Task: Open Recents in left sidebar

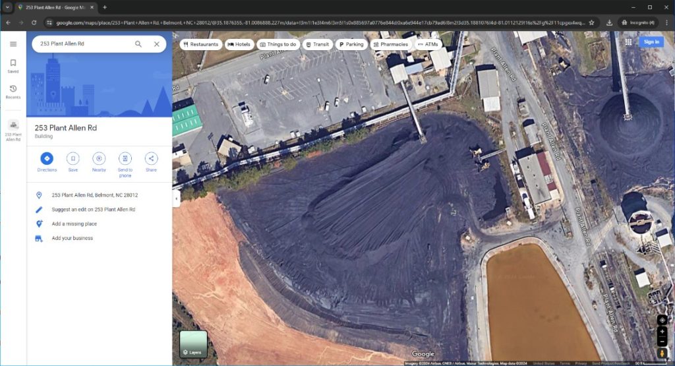Action: 13,92
